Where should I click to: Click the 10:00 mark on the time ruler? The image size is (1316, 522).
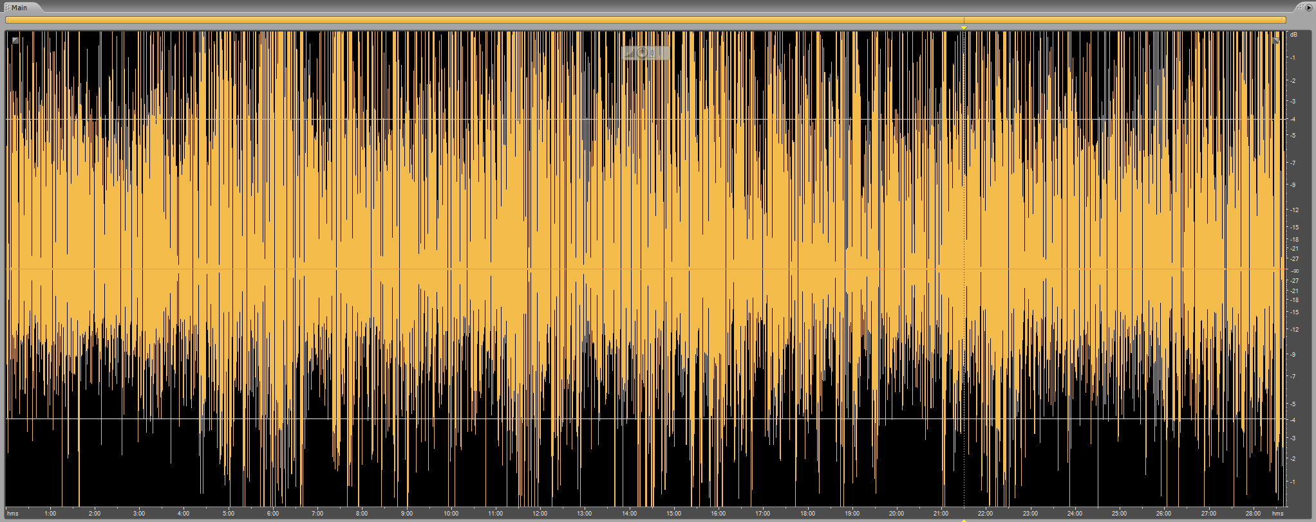pyautogui.click(x=451, y=513)
